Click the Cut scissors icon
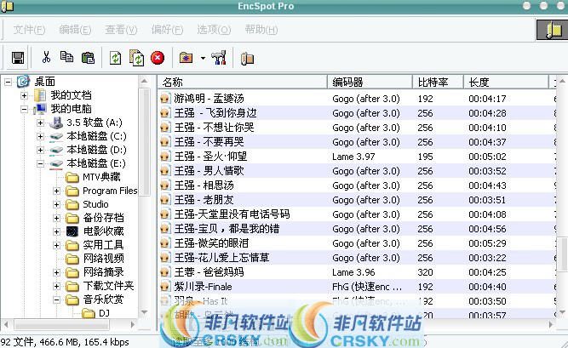 pos(46,57)
